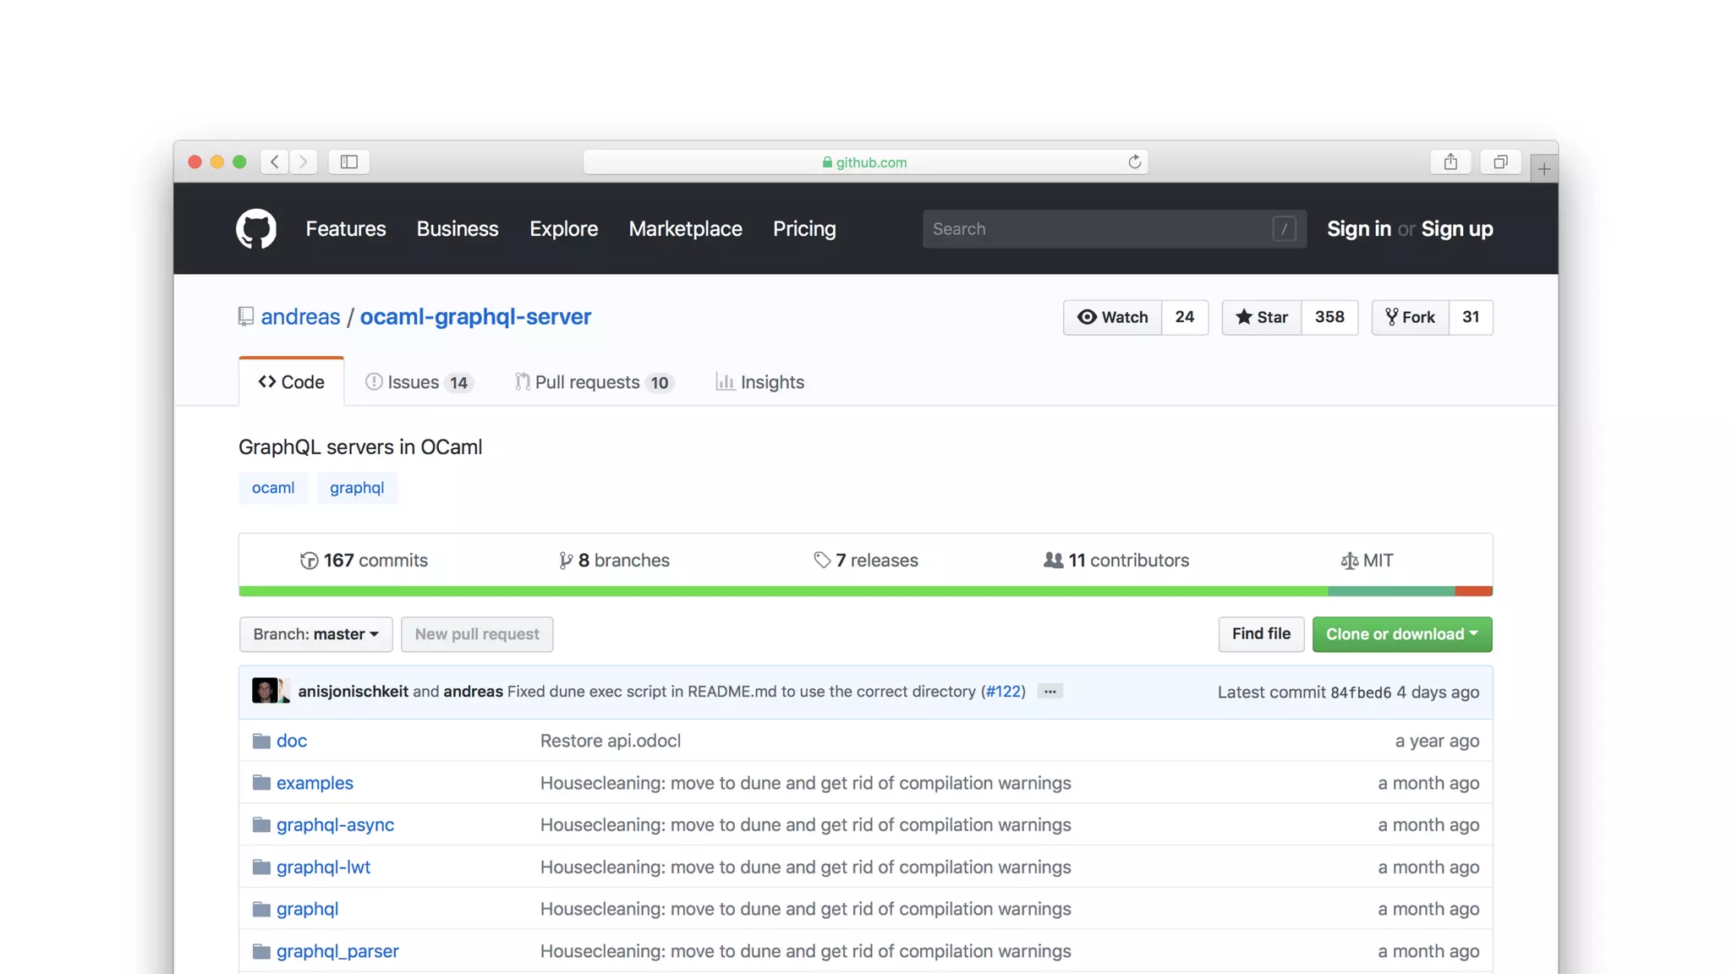Open the Branch: master dropdown
Viewport: 1732px width, 974px height.
(x=315, y=634)
